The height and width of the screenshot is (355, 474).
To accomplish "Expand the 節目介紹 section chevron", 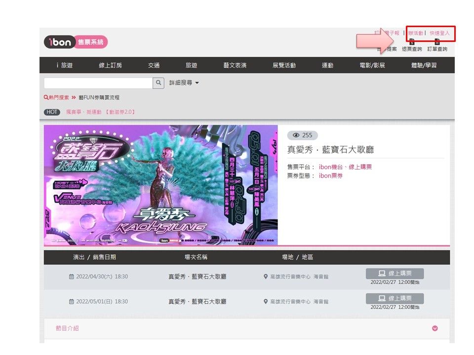I will [434, 328].
